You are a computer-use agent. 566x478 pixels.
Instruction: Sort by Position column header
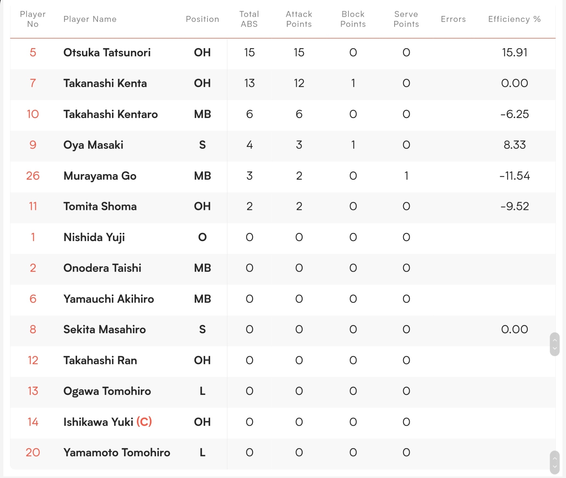tap(202, 19)
